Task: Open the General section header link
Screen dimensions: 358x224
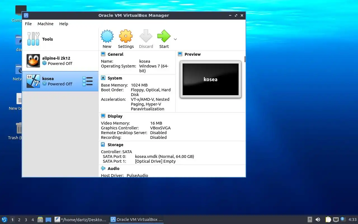Action: [x=116, y=54]
